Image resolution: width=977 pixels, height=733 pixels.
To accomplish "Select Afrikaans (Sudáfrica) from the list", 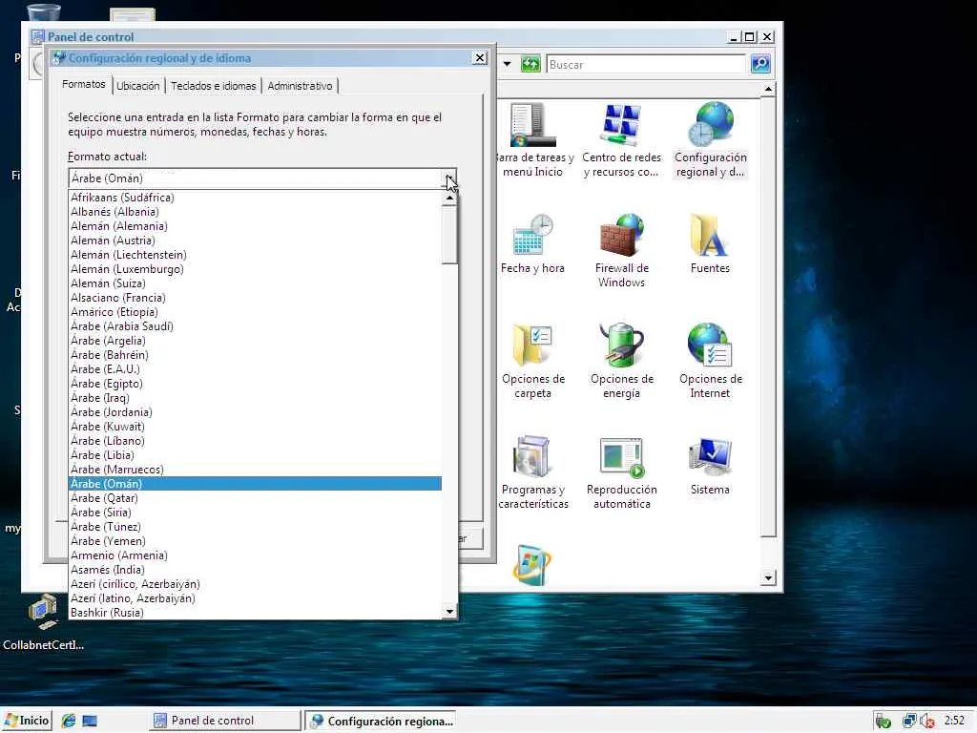I will (x=255, y=198).
